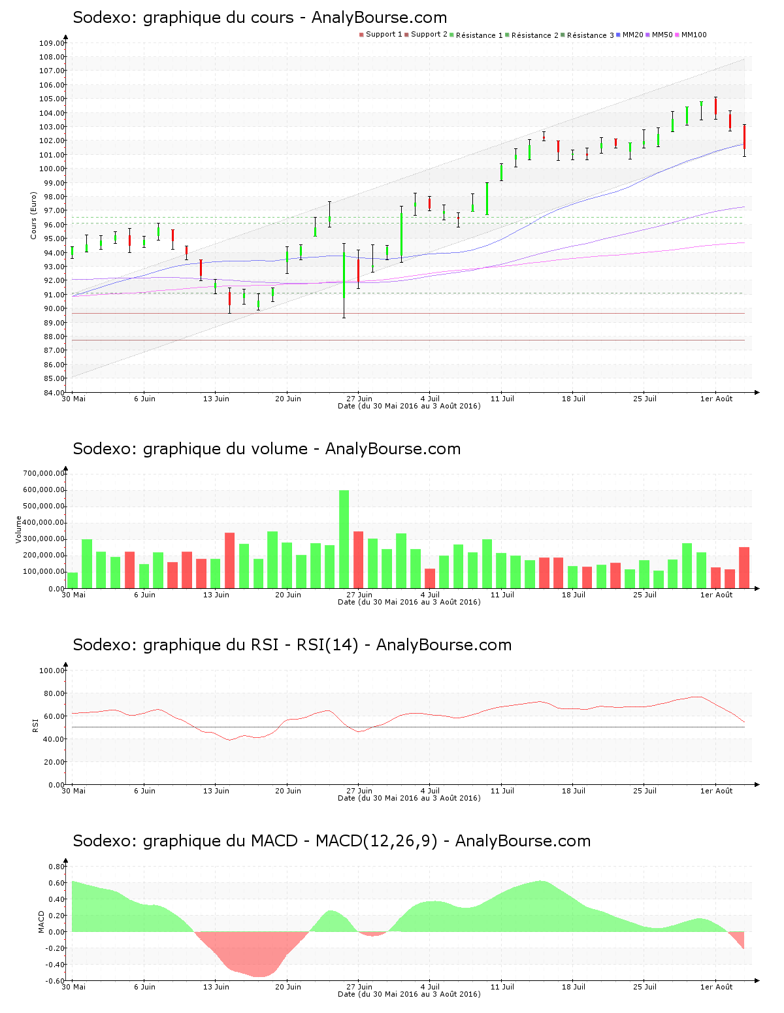This screenshot has width=784, height=1013.
Task: Click the date range caption under the price chart
Action: [409, 406]
